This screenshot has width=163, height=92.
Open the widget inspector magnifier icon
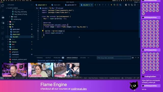(120, 5)
